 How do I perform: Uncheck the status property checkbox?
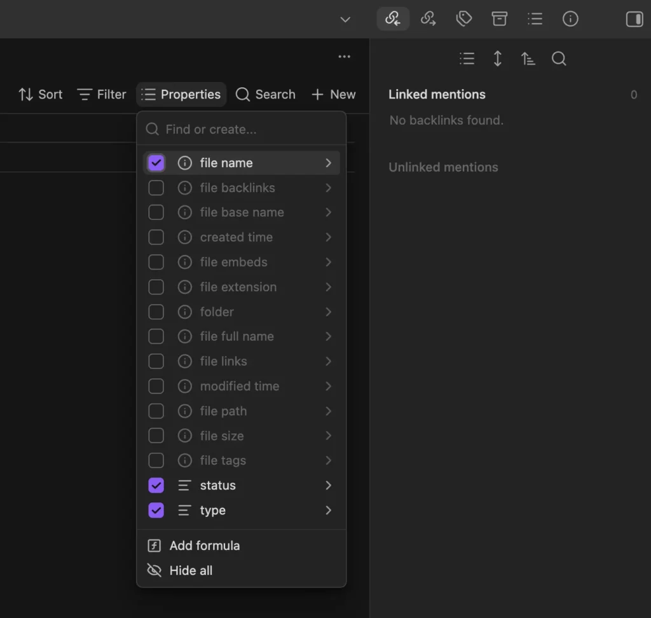point(156,485)
